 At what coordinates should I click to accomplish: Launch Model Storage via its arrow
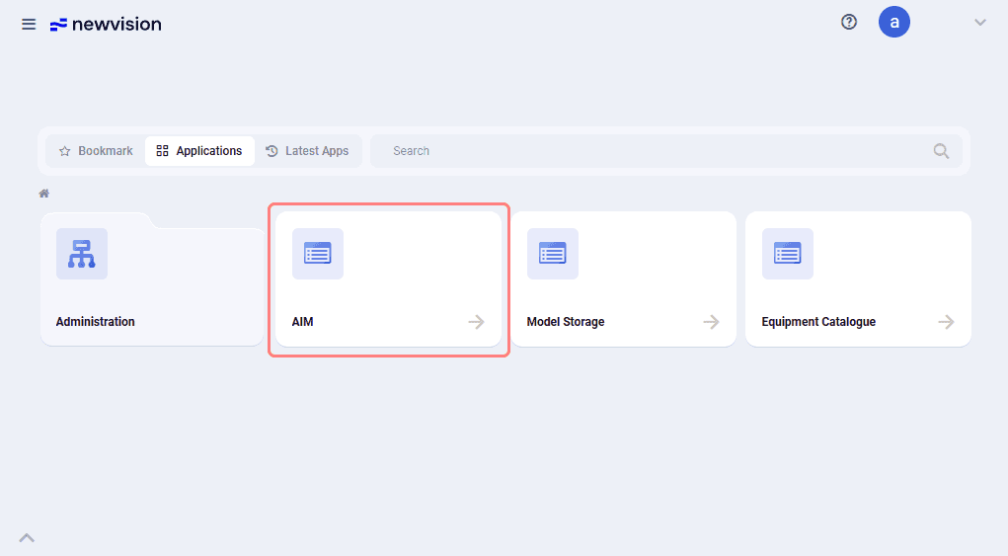click(x=711, y=322)
